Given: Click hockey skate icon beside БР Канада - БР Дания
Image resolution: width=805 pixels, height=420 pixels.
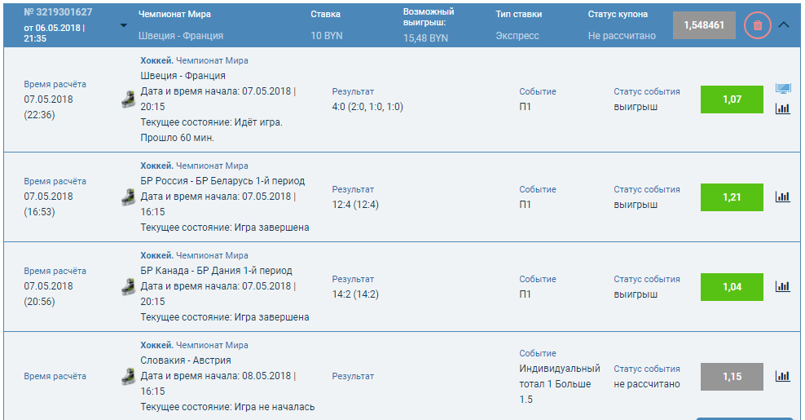Looking at the screenshot, I should 128,286.
